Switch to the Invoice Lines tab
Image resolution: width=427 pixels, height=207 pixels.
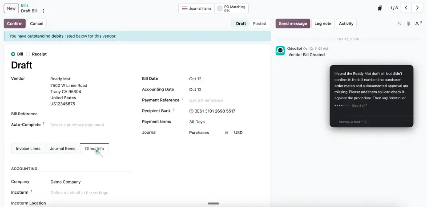28,148
